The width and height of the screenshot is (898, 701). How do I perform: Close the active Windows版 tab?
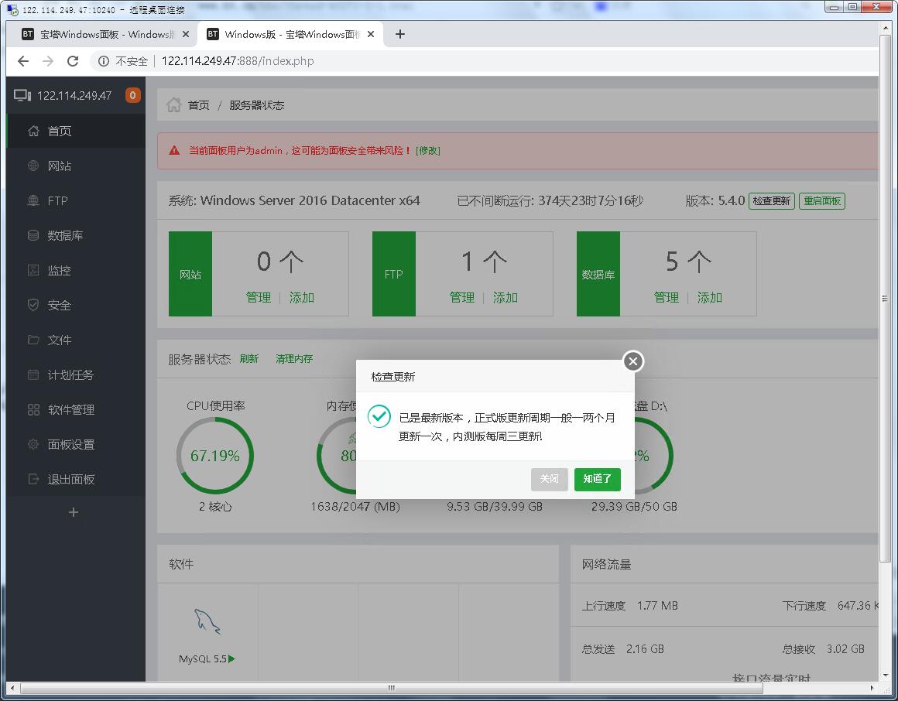tap(371, 34)
